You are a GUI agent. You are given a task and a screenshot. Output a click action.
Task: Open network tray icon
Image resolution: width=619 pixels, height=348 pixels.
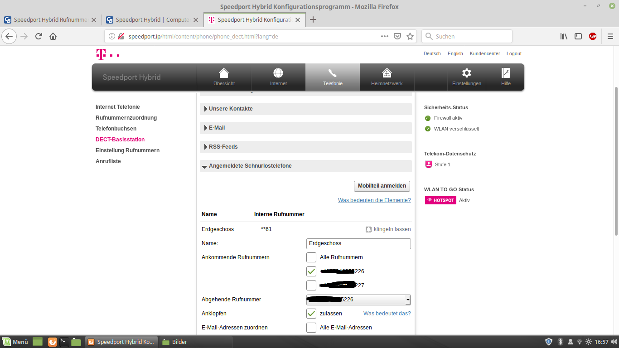(579, 342)
